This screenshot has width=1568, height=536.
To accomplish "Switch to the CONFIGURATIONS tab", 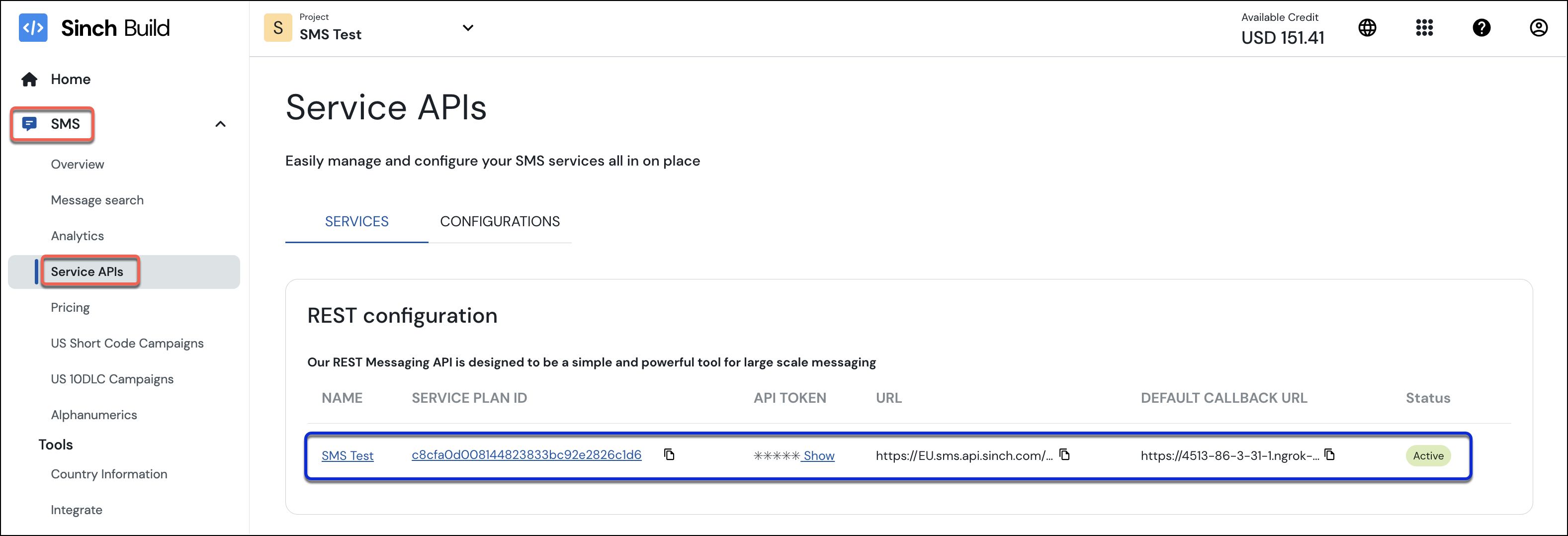I will point(500,221).
